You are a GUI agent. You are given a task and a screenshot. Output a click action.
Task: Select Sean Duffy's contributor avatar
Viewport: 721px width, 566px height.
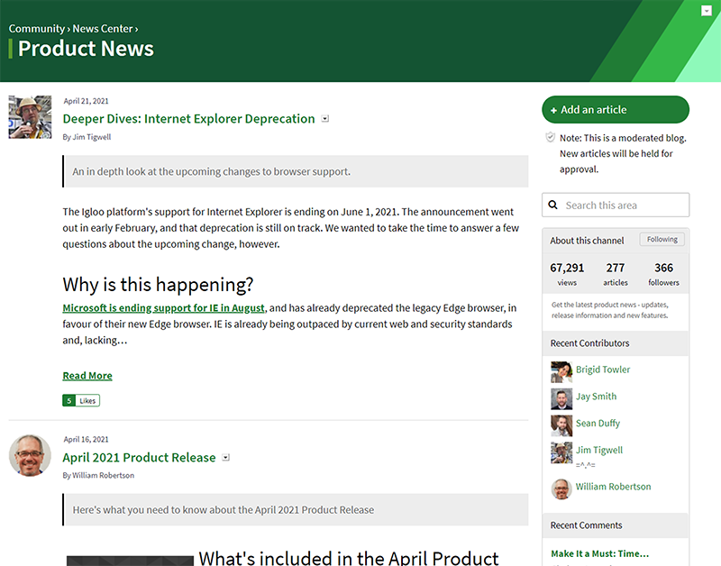[561, 425]
